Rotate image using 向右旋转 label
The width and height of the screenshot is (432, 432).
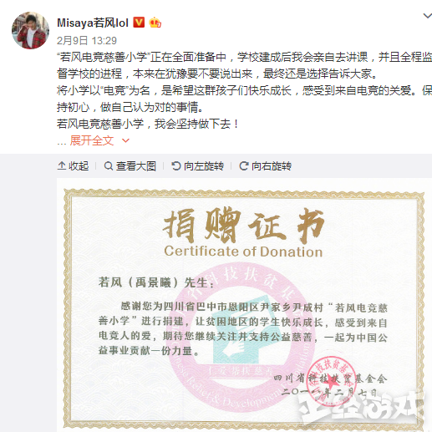(265, 166)
